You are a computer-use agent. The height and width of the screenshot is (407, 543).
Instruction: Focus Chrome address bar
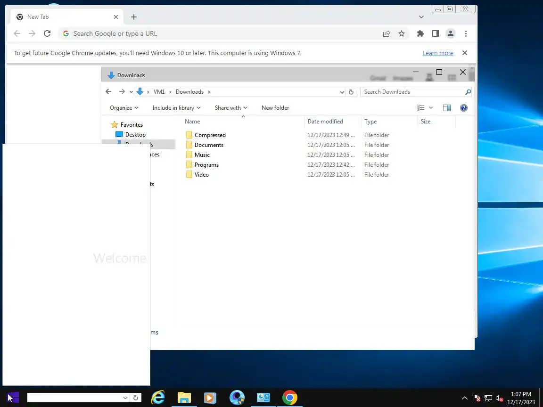[222, 33]
